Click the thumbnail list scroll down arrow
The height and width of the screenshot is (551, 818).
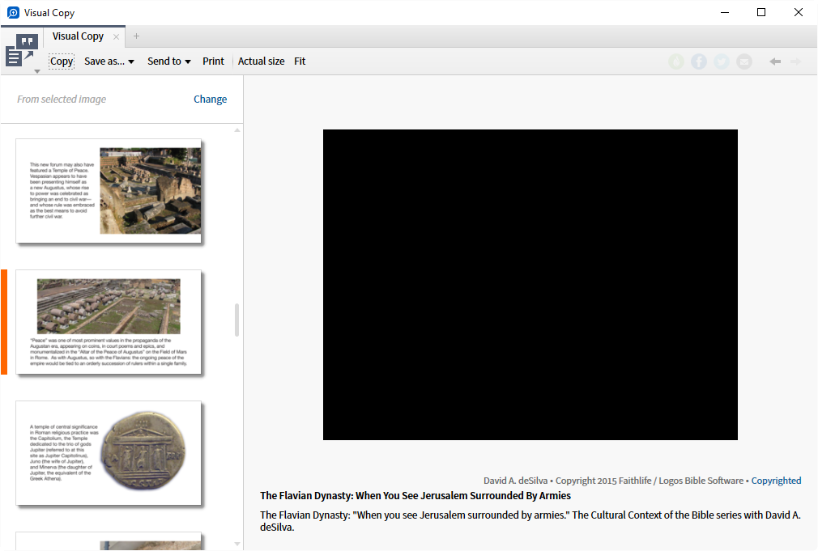[237, 544]
